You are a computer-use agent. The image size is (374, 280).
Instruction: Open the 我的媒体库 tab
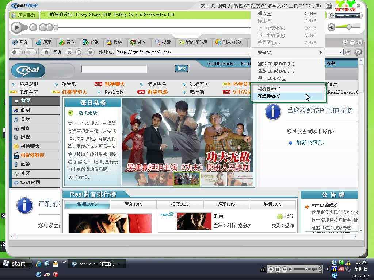(x=194, y=42)
